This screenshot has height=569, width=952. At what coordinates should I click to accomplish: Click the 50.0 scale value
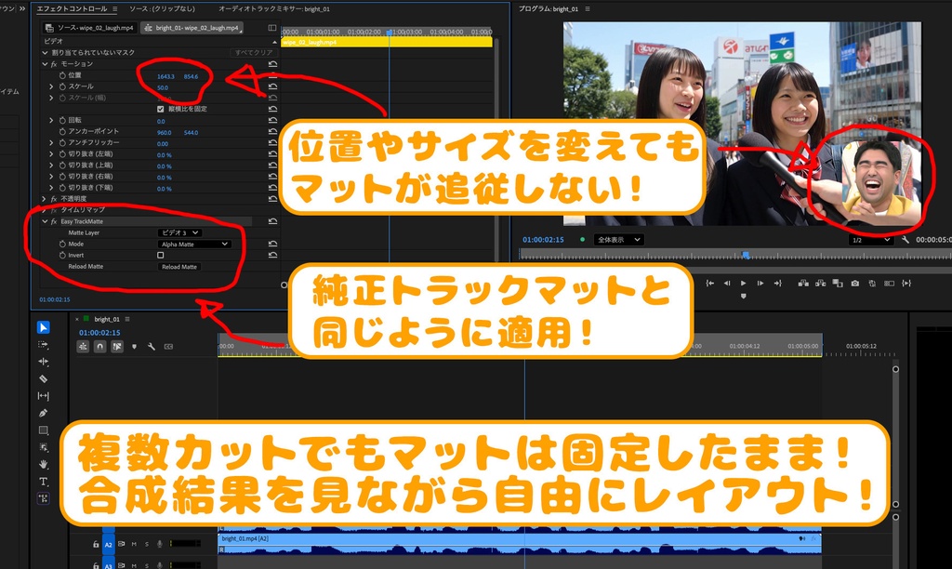(x=163, y=87)
